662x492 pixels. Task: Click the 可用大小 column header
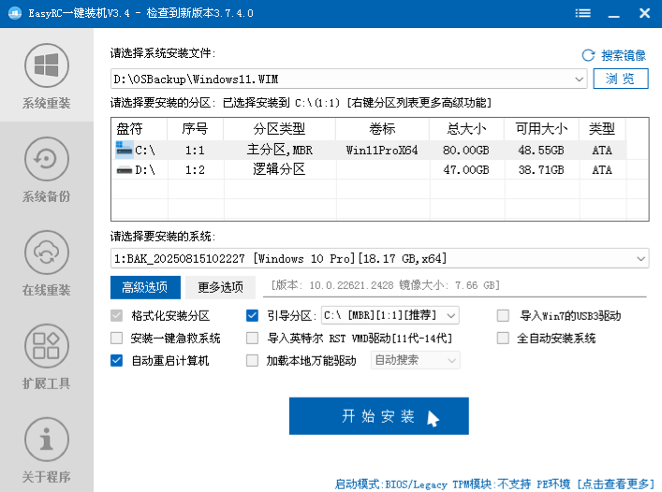click(x=541, y=129)
